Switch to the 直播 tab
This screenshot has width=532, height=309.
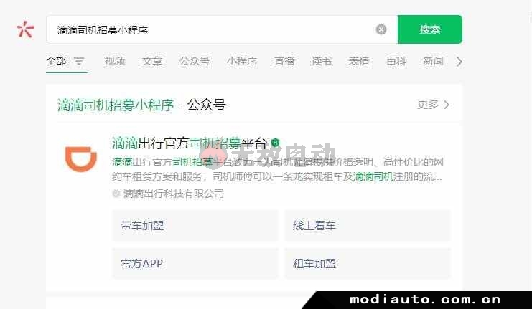284,62
